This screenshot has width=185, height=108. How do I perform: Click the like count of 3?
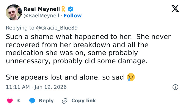coord(18,101)
